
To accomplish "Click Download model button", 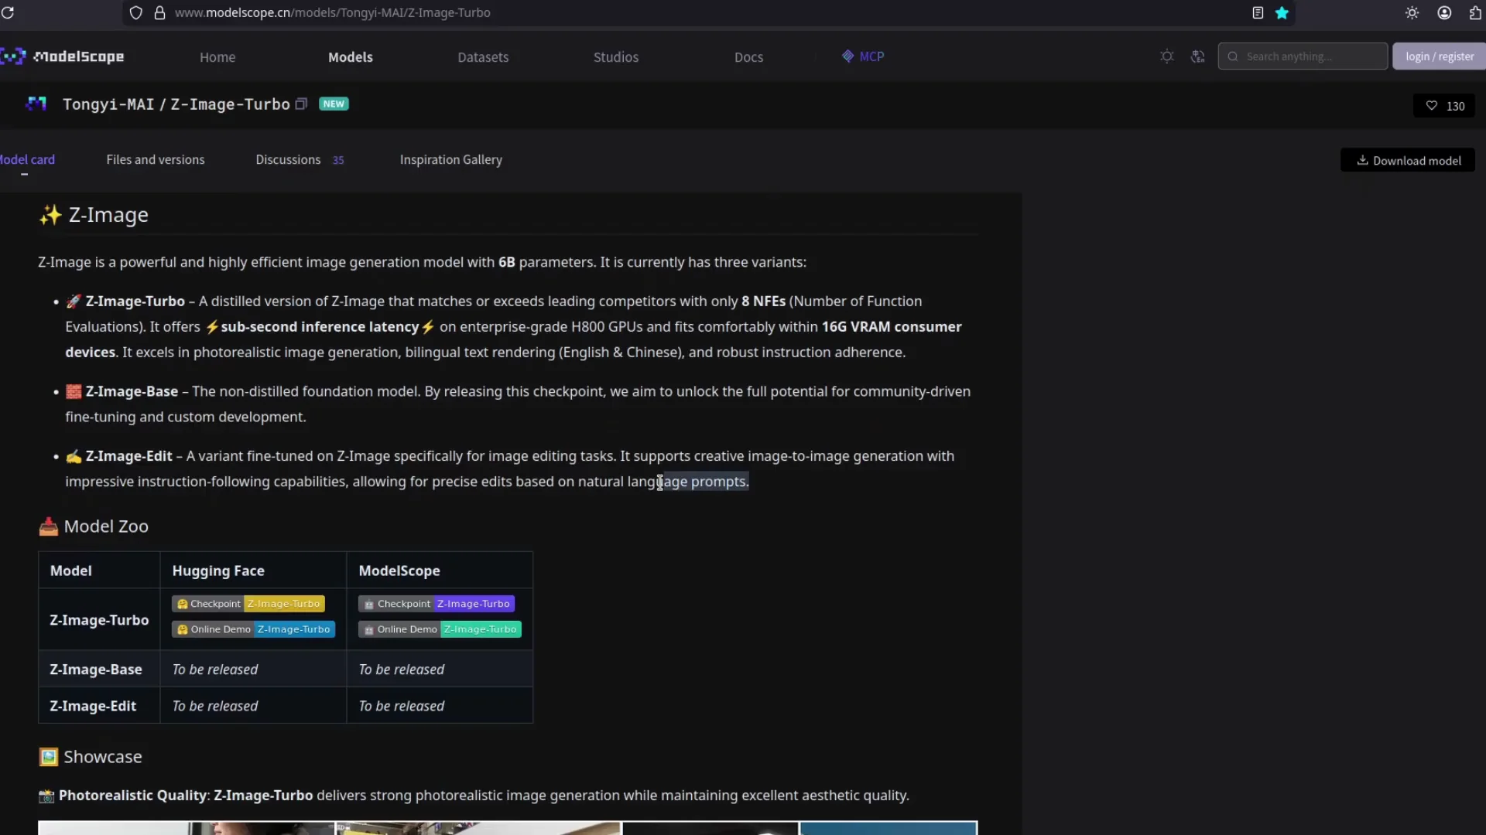I will pos(1407,161).
